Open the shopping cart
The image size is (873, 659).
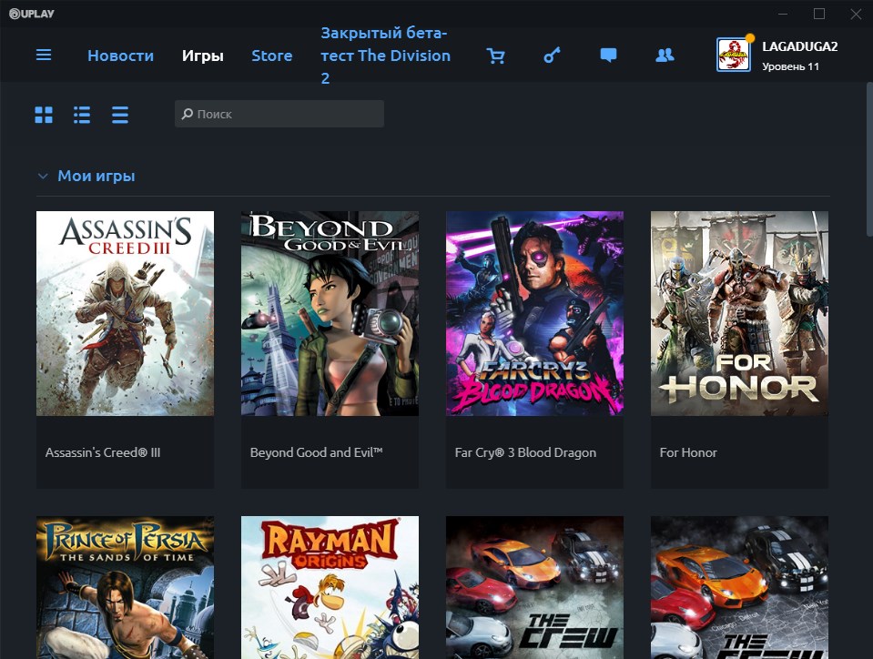pyautogui.click(x=495, y=56)
